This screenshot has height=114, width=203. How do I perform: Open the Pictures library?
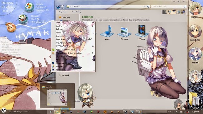pos(124,33)
